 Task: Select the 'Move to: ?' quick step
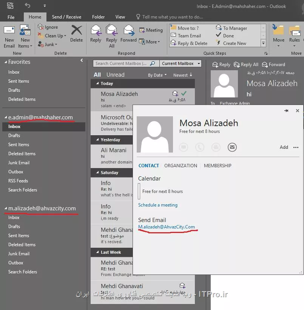185,28
